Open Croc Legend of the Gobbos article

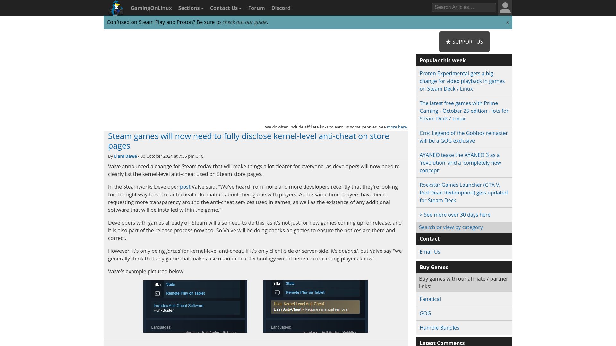(464, 137)
